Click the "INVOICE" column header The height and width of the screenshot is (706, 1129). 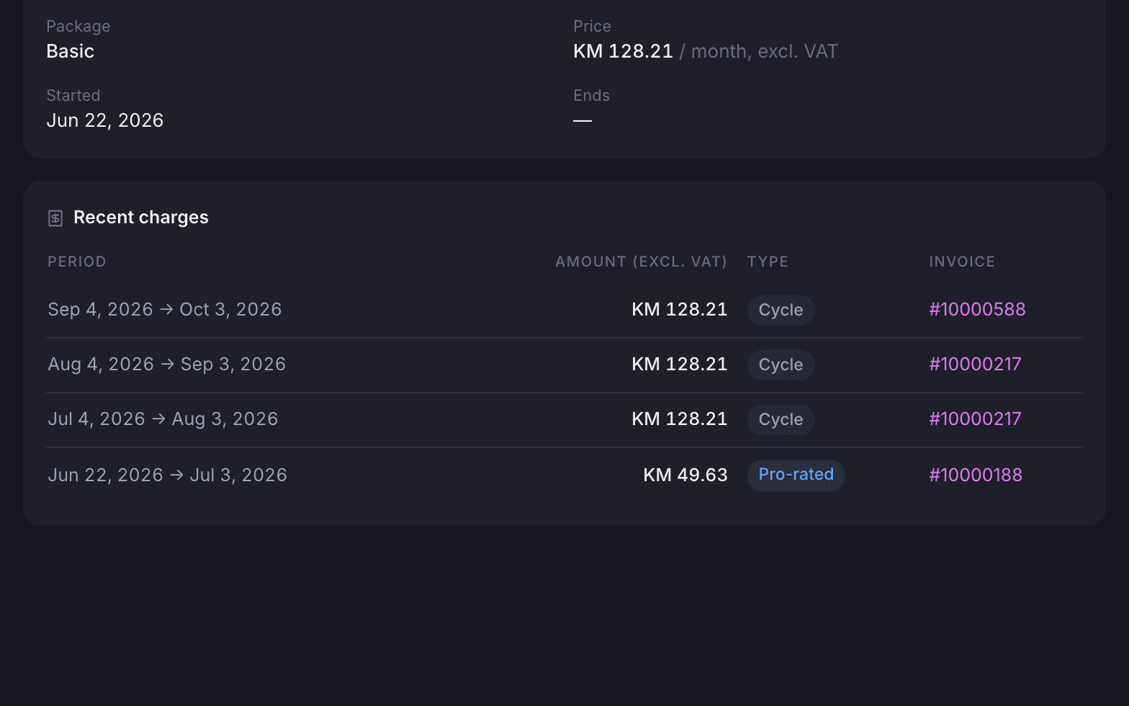[x=962, y=262]
